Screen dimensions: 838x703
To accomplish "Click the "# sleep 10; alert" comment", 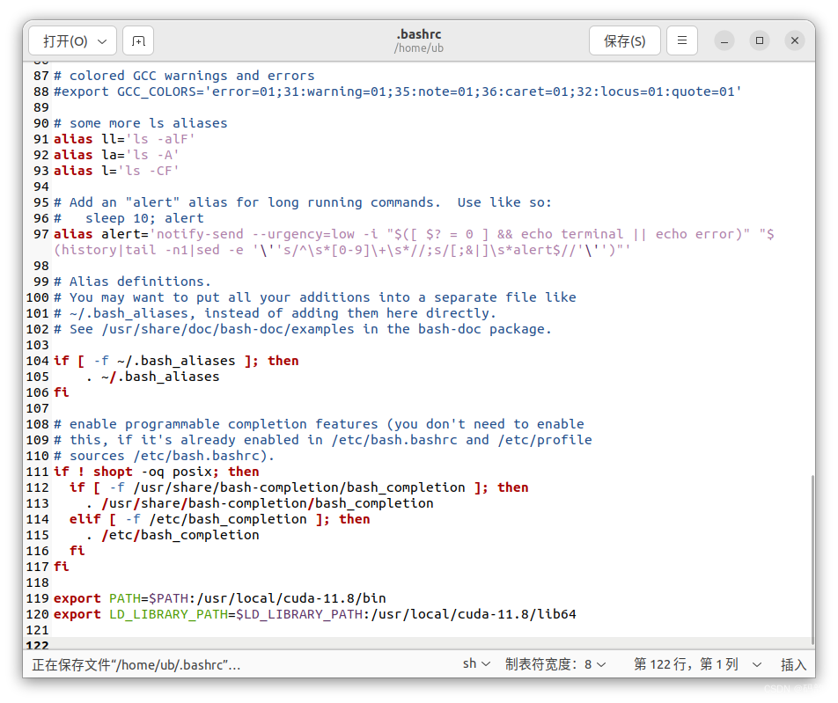I will 129,218.
